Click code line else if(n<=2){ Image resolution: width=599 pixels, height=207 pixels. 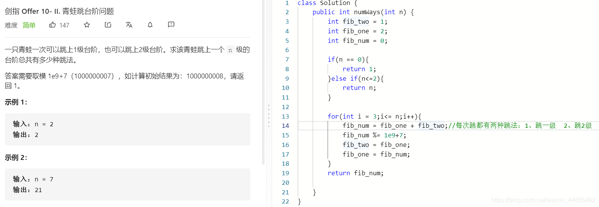click(356, 78)
